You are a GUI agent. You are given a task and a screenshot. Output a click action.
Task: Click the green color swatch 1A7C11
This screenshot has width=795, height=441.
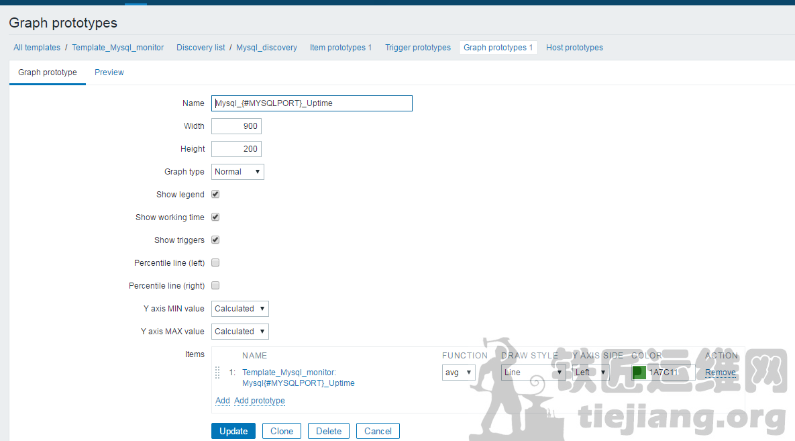point(639,373)
